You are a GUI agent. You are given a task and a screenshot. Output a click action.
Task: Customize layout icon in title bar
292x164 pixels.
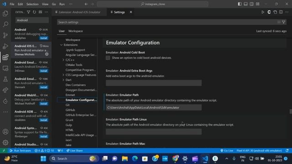[258, 4]
